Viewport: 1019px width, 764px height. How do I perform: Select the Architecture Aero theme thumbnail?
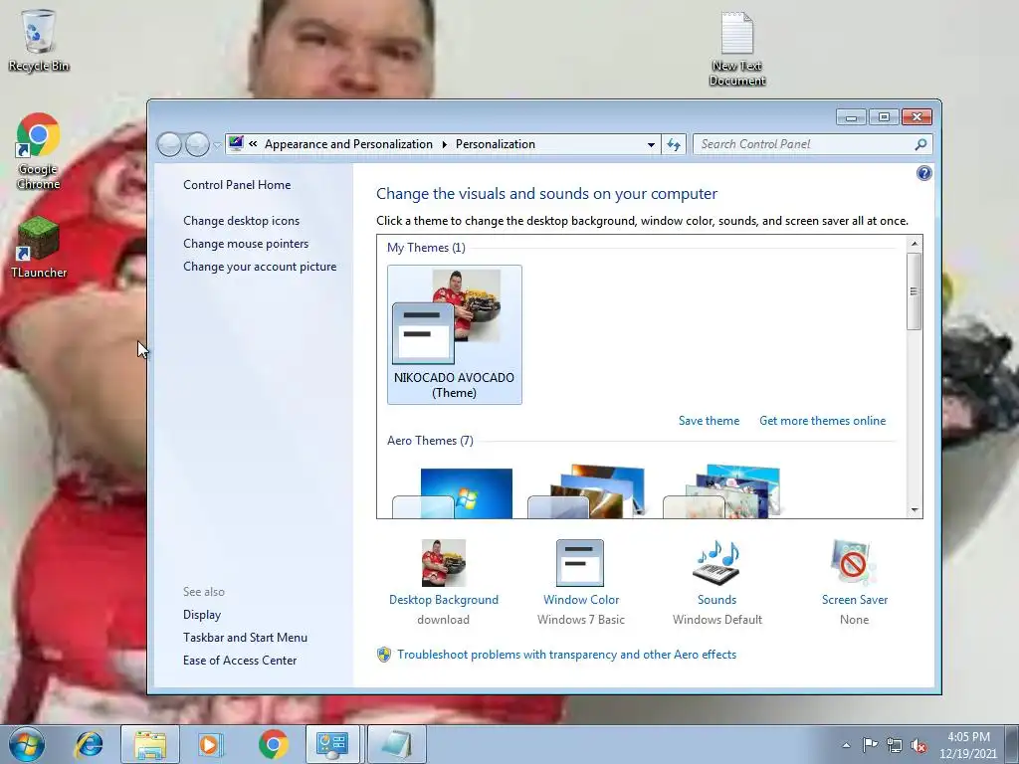click(587, 491)
